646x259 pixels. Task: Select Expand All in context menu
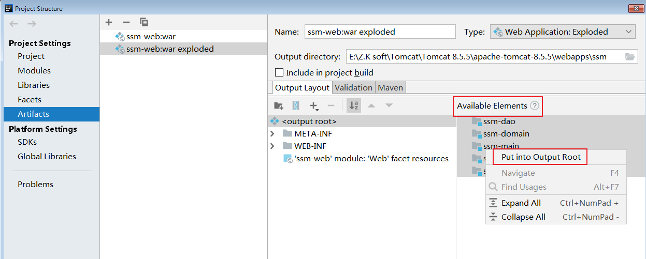[x=521, y=203]
